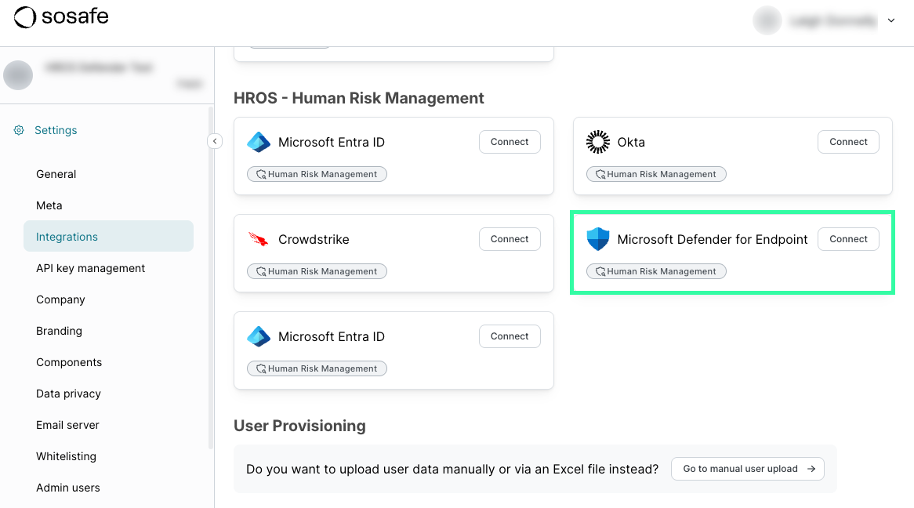The height and width of the screenshot is (508, 914).
Task: Click the Crowdstrike card title
Action: pyautogui.click(x=314, y=240)
